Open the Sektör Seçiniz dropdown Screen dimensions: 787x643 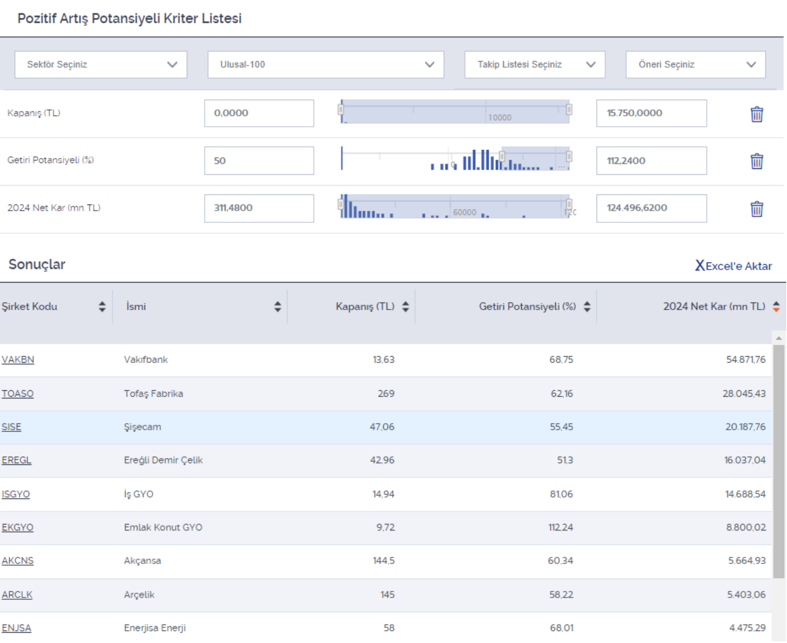pyautogui.click(x=101, y=64)
